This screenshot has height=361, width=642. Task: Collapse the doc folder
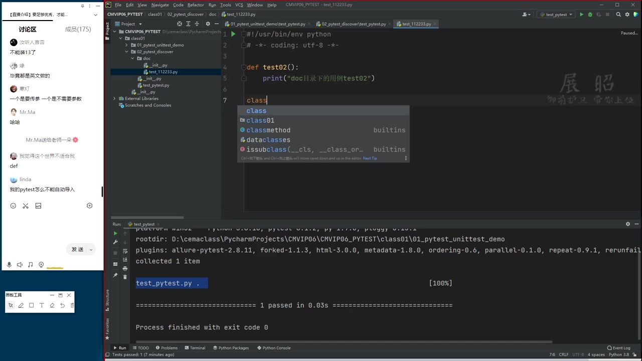[132, 58]
